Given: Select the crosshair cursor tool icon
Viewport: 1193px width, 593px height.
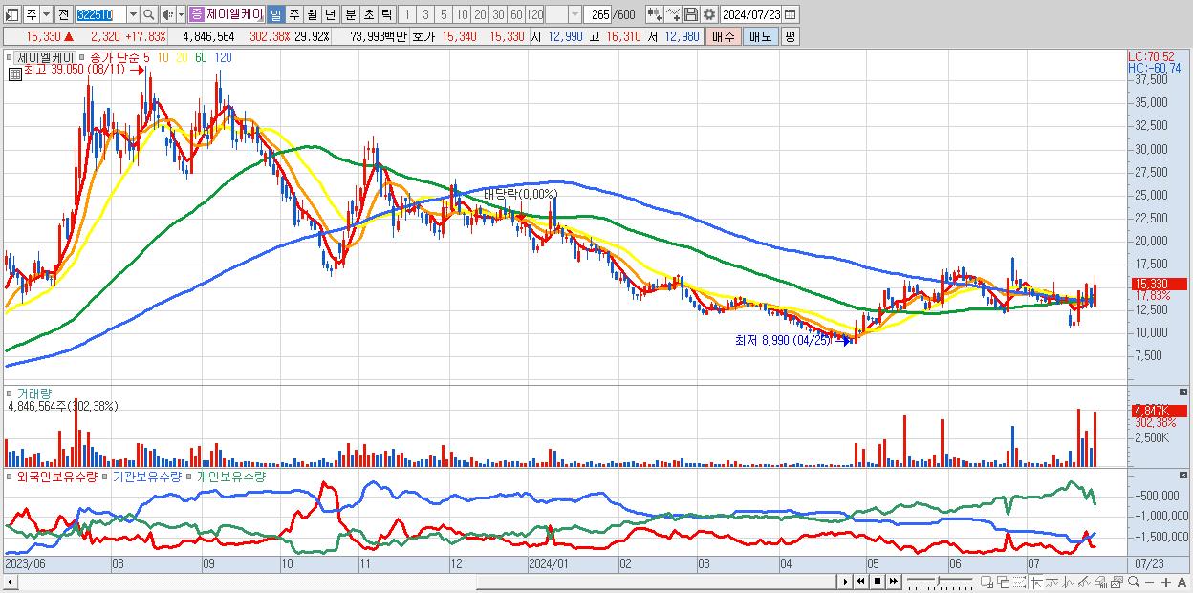Looking at the screenshot, I should 1036,582.
